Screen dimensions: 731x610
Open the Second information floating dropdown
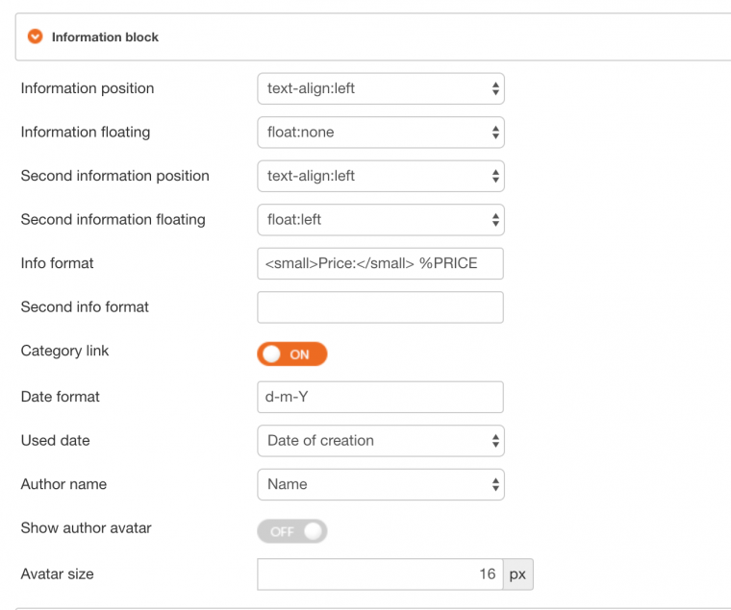[380, 220]
